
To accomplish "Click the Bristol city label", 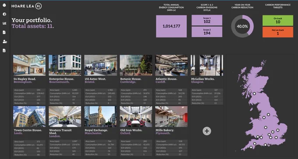I will [90, 82].
